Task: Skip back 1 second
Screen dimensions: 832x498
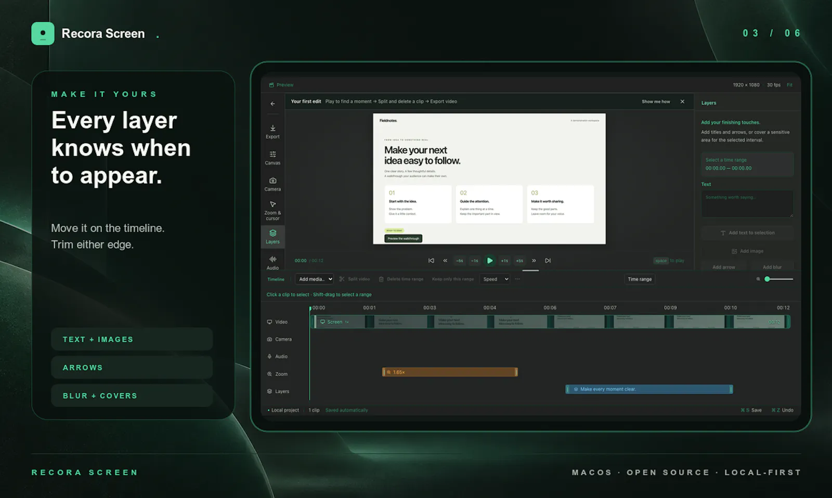Action: pos(474,261)
